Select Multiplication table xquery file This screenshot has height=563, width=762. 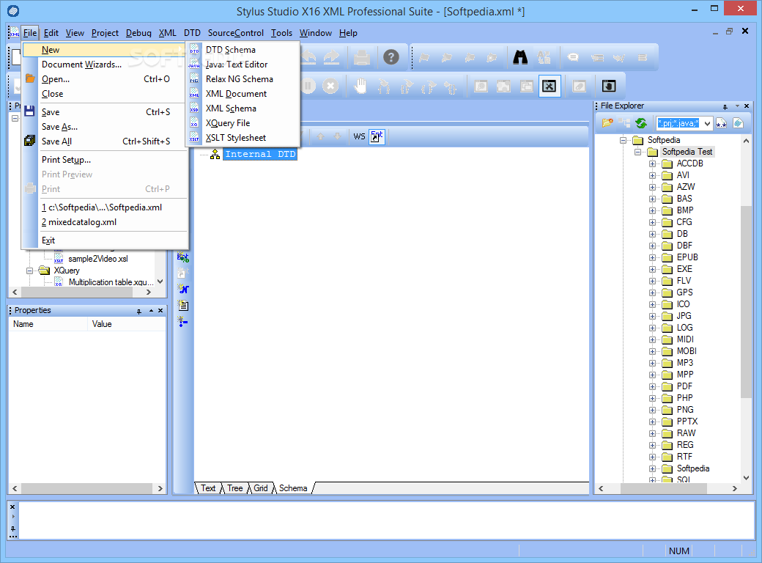click(x=111, y=282)
